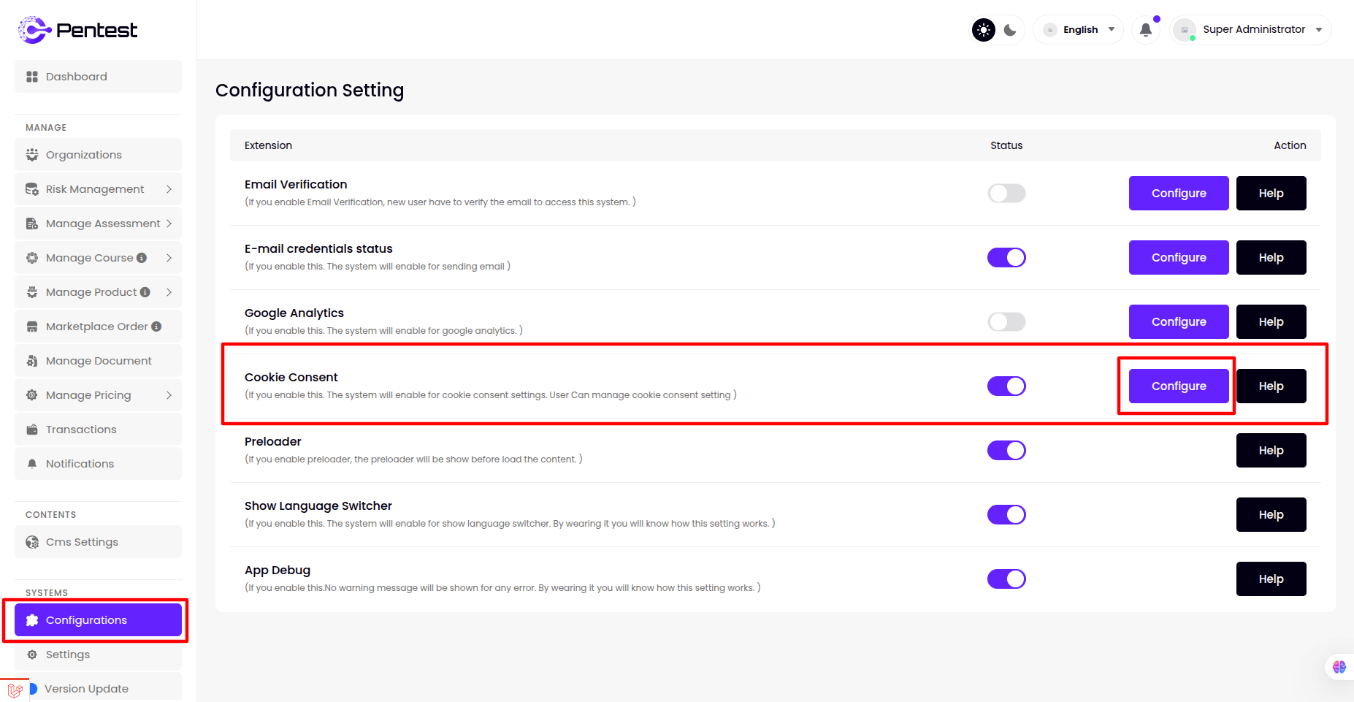Click Marketplace Order info icon
Image resolution: width=1354 pixels, height=702 pixels.
(x=156, y=327)
